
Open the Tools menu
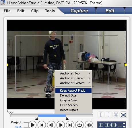(50, 11)
